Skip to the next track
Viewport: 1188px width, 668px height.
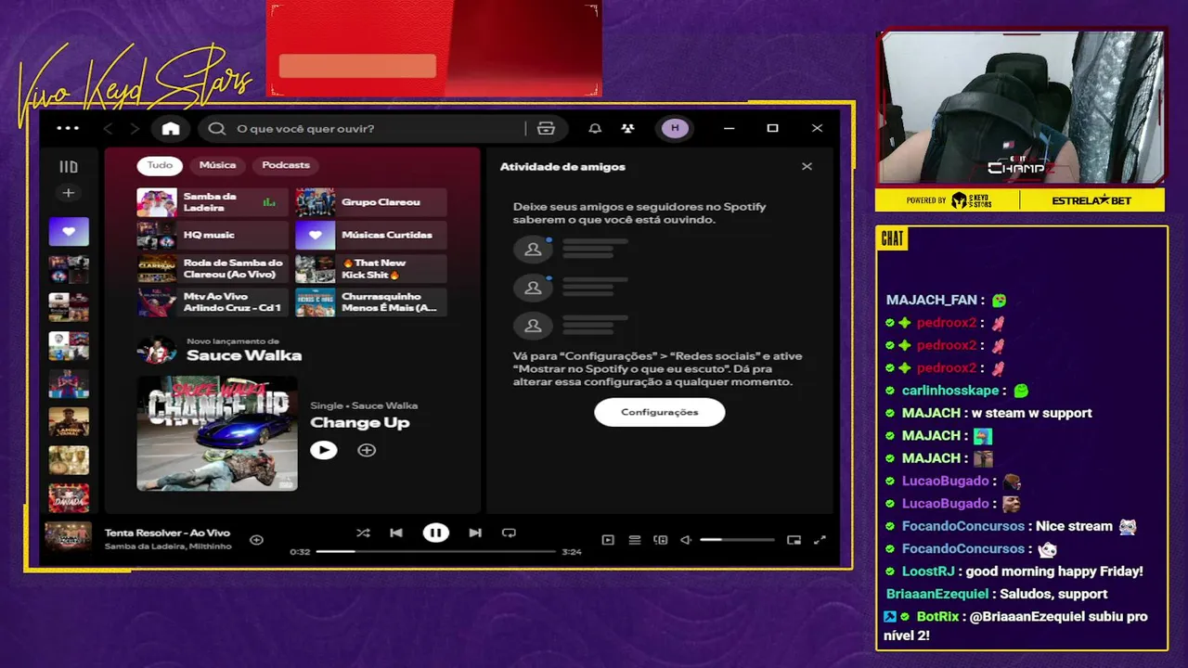point(475,533)
